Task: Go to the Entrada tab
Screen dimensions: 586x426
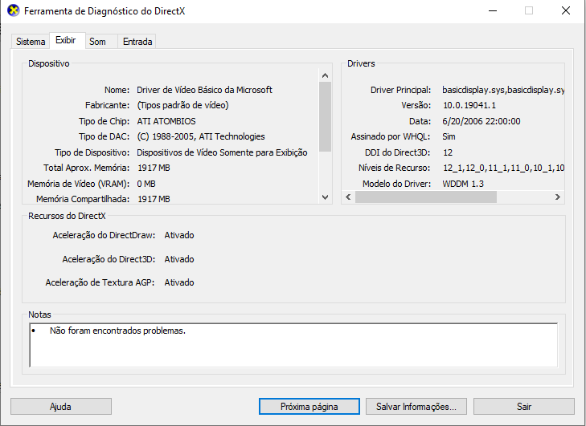Action: tap(137, 42)
